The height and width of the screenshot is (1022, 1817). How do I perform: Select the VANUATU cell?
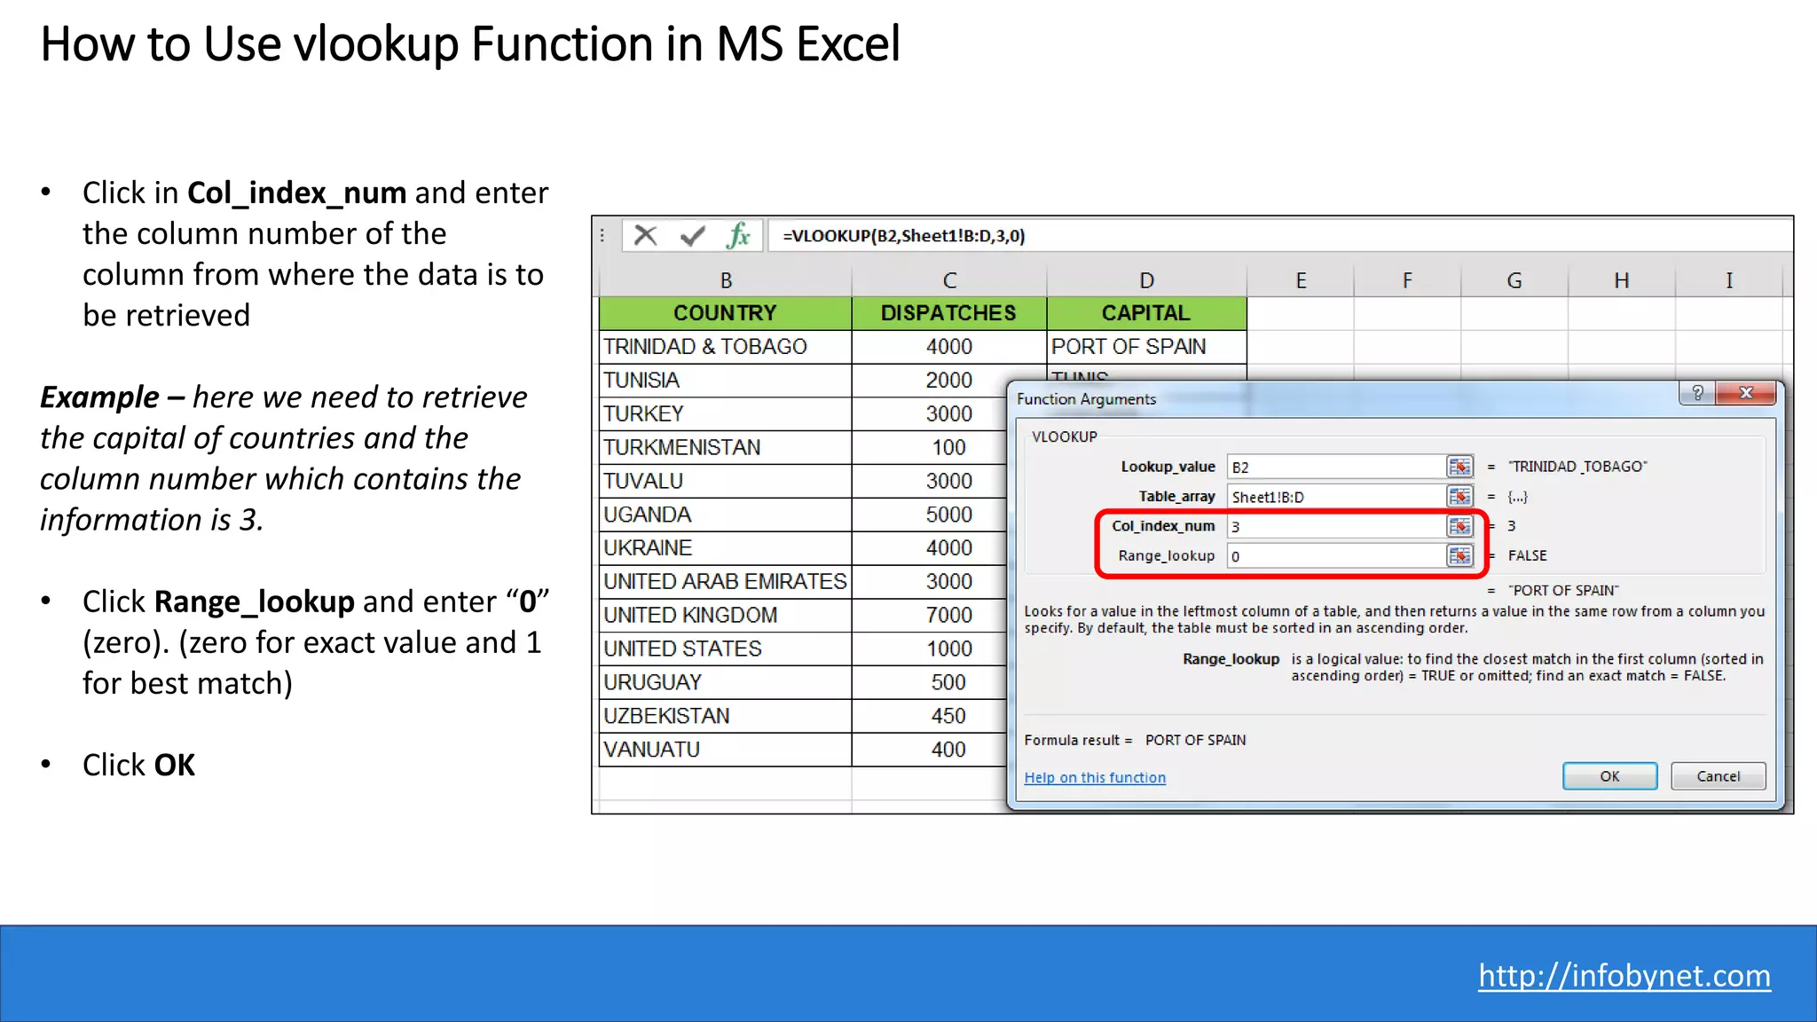click(726, 750)
